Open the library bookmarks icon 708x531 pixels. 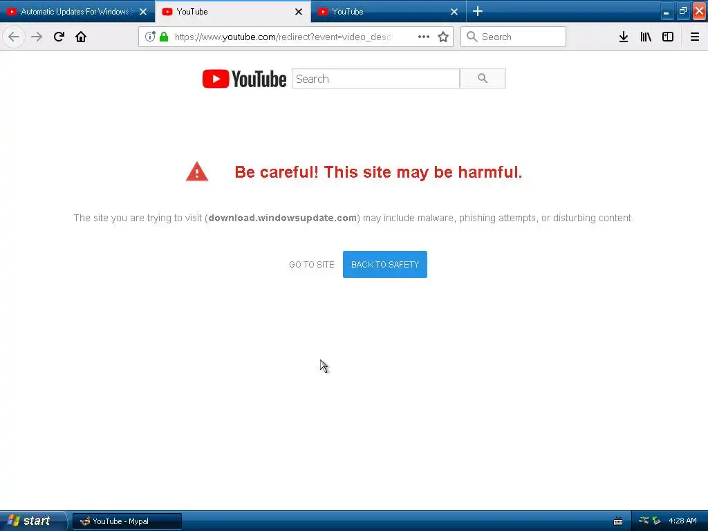coord(646,37)
